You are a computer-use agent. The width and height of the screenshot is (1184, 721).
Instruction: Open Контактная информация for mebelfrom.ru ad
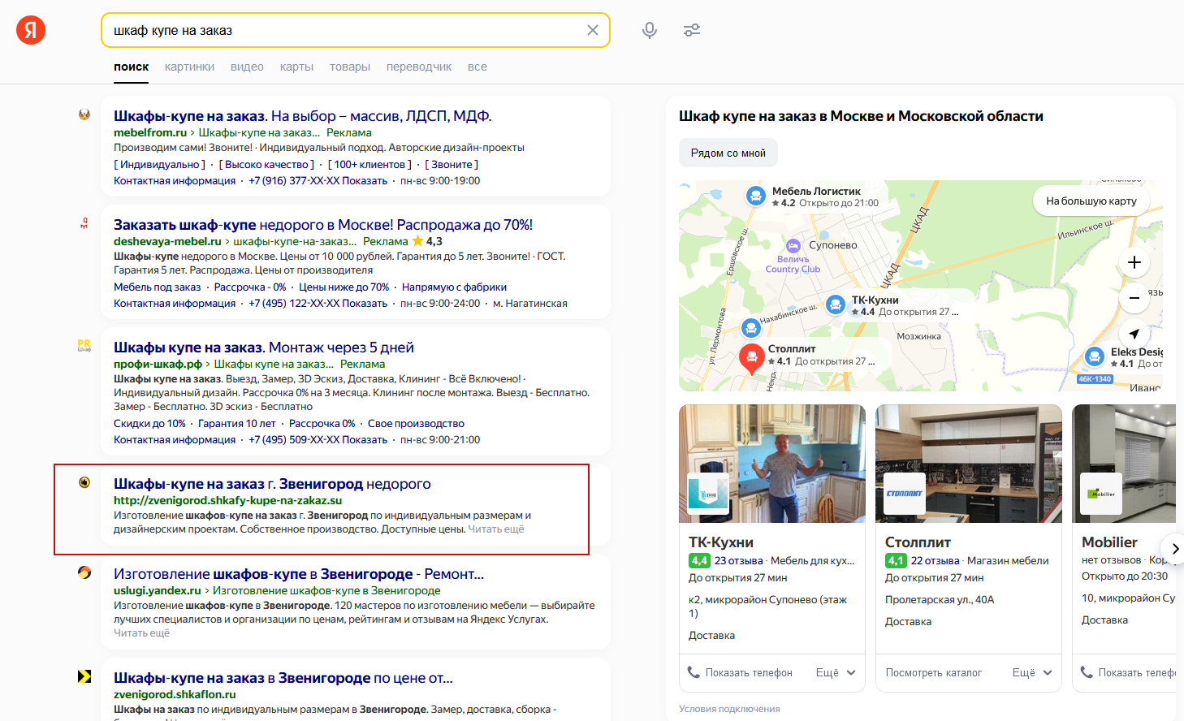coord(175,180)
